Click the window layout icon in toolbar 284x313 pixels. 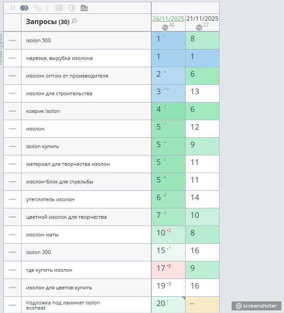click(59, 8)
